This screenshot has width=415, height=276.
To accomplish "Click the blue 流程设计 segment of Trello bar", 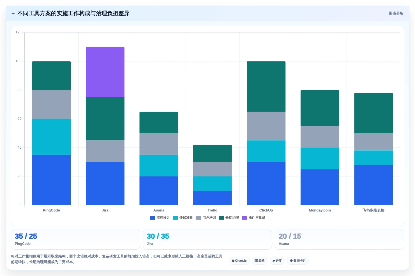I will point(213,198).
